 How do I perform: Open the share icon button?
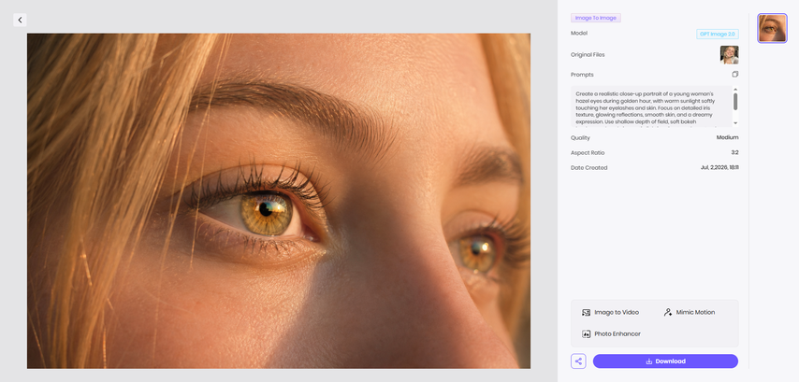[578, 361]
